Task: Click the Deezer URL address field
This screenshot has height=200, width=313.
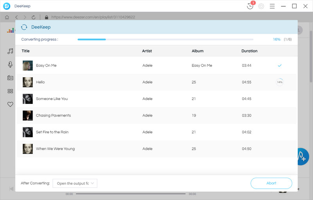Action: click(x=93, y=17)
